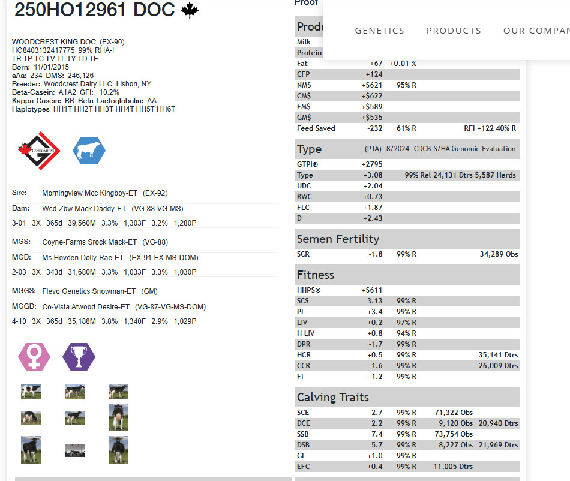
Task: Open tall rear-udder photo in second row
Action: [119, 417]
